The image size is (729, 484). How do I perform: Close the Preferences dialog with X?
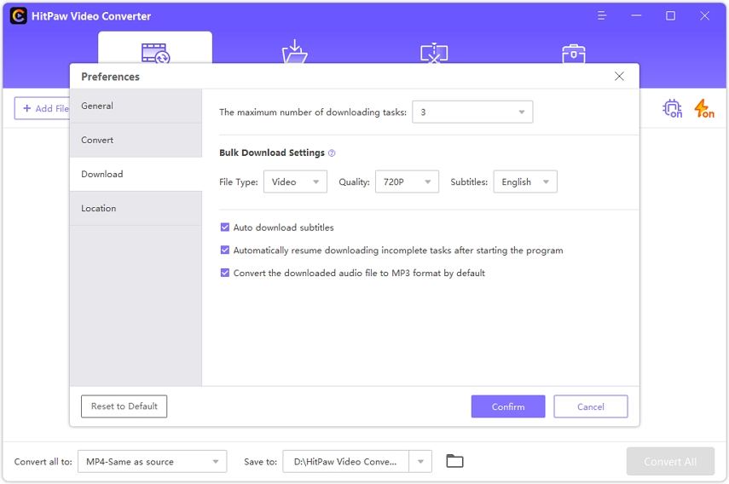[619, 76]
